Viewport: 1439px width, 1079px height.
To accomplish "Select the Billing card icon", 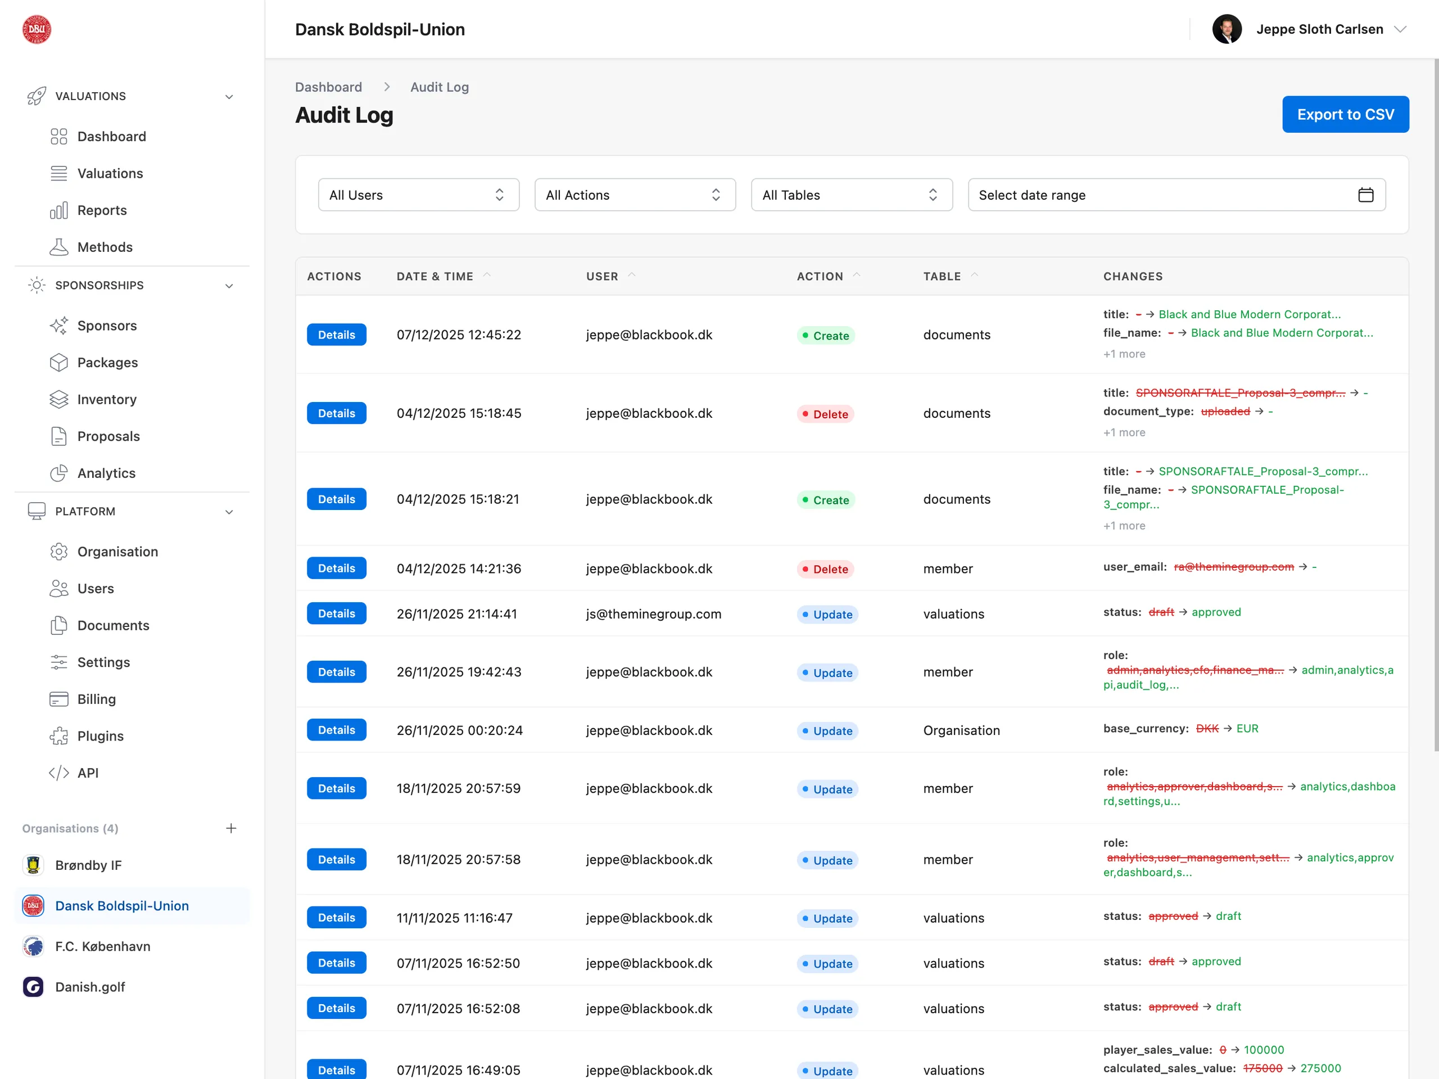I will [x=58, y=699].
